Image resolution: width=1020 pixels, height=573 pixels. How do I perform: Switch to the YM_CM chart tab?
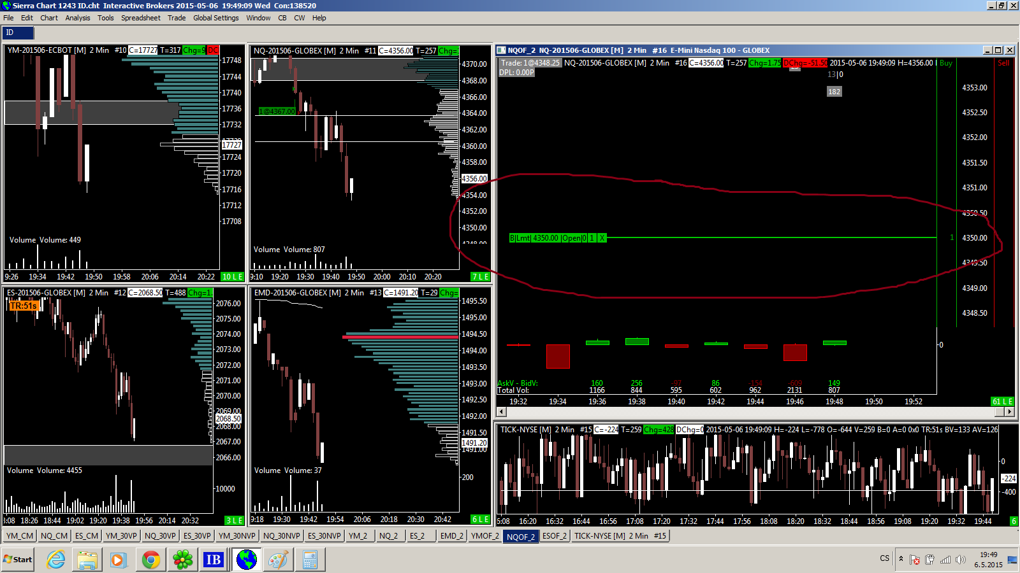point(20,536)
